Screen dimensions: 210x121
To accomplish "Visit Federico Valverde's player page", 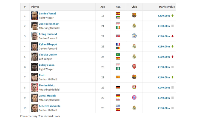I will coord(50,106).
